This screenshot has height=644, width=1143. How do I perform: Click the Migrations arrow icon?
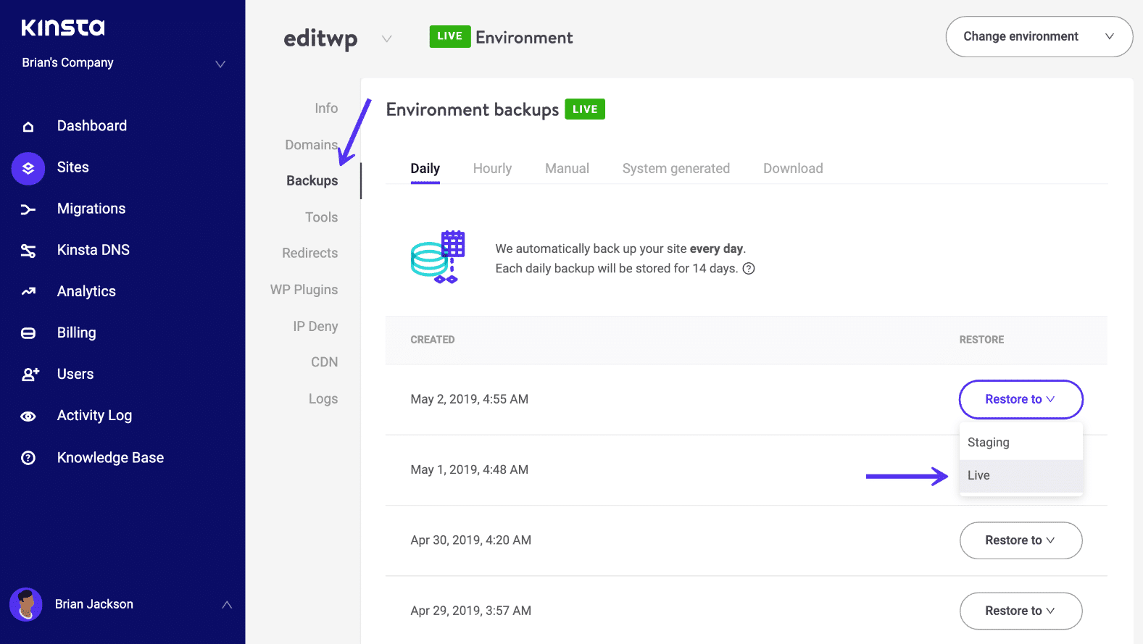(x=28, y=209)
